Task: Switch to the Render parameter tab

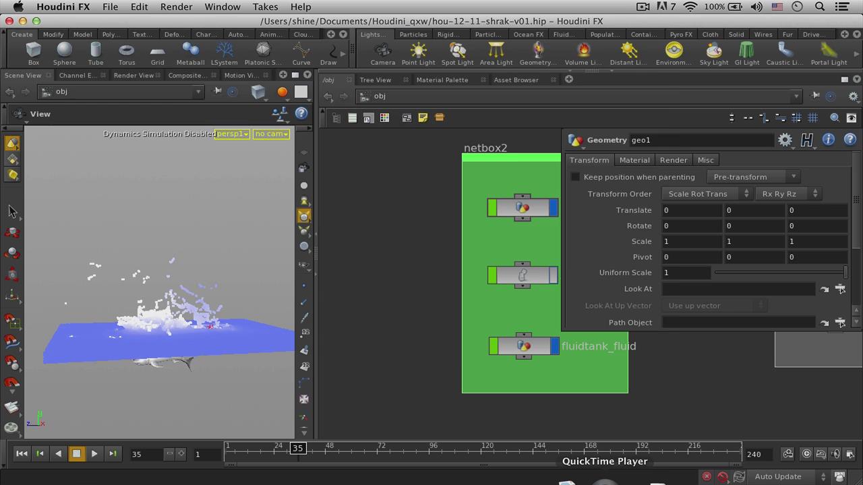Action: (x=674, y=160)
